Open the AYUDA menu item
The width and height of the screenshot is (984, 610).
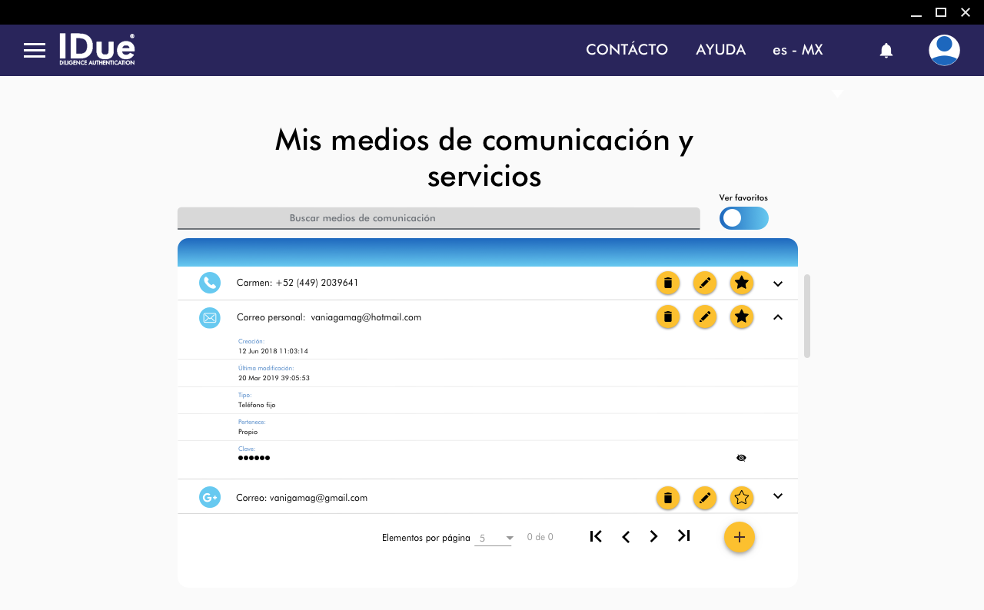click(720, 50)
